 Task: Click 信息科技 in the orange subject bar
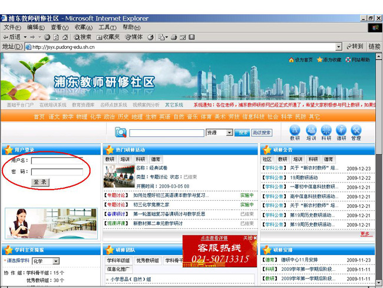(253, 117)
